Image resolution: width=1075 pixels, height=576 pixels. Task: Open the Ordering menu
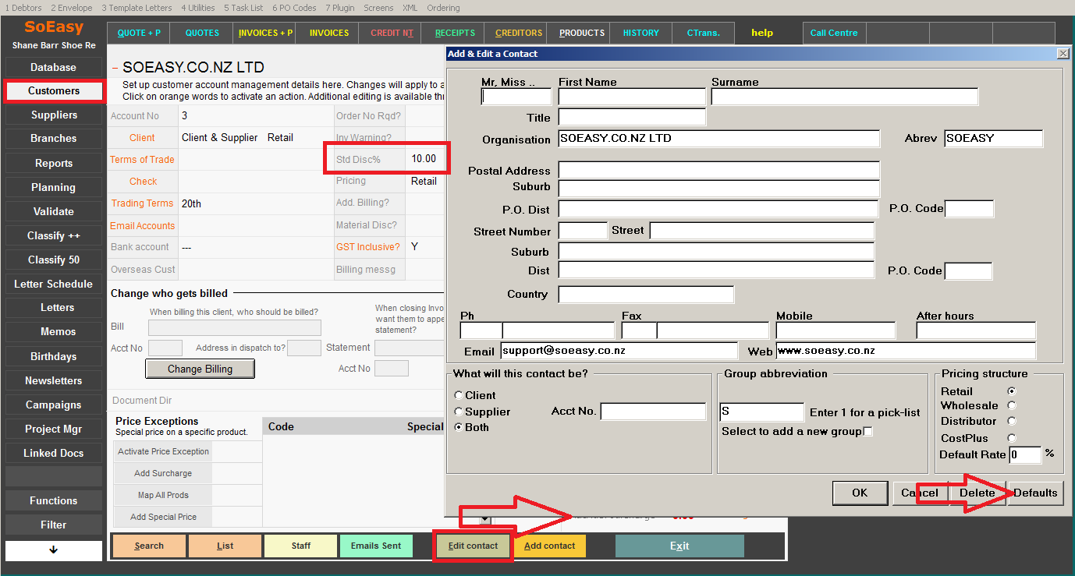pos(443,8)
